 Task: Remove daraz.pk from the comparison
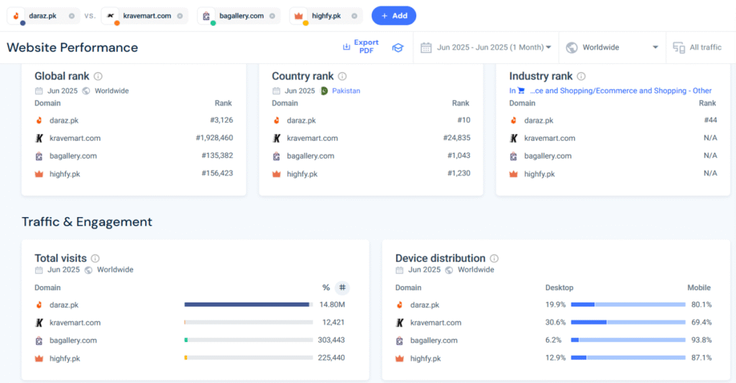click(71, 16)
